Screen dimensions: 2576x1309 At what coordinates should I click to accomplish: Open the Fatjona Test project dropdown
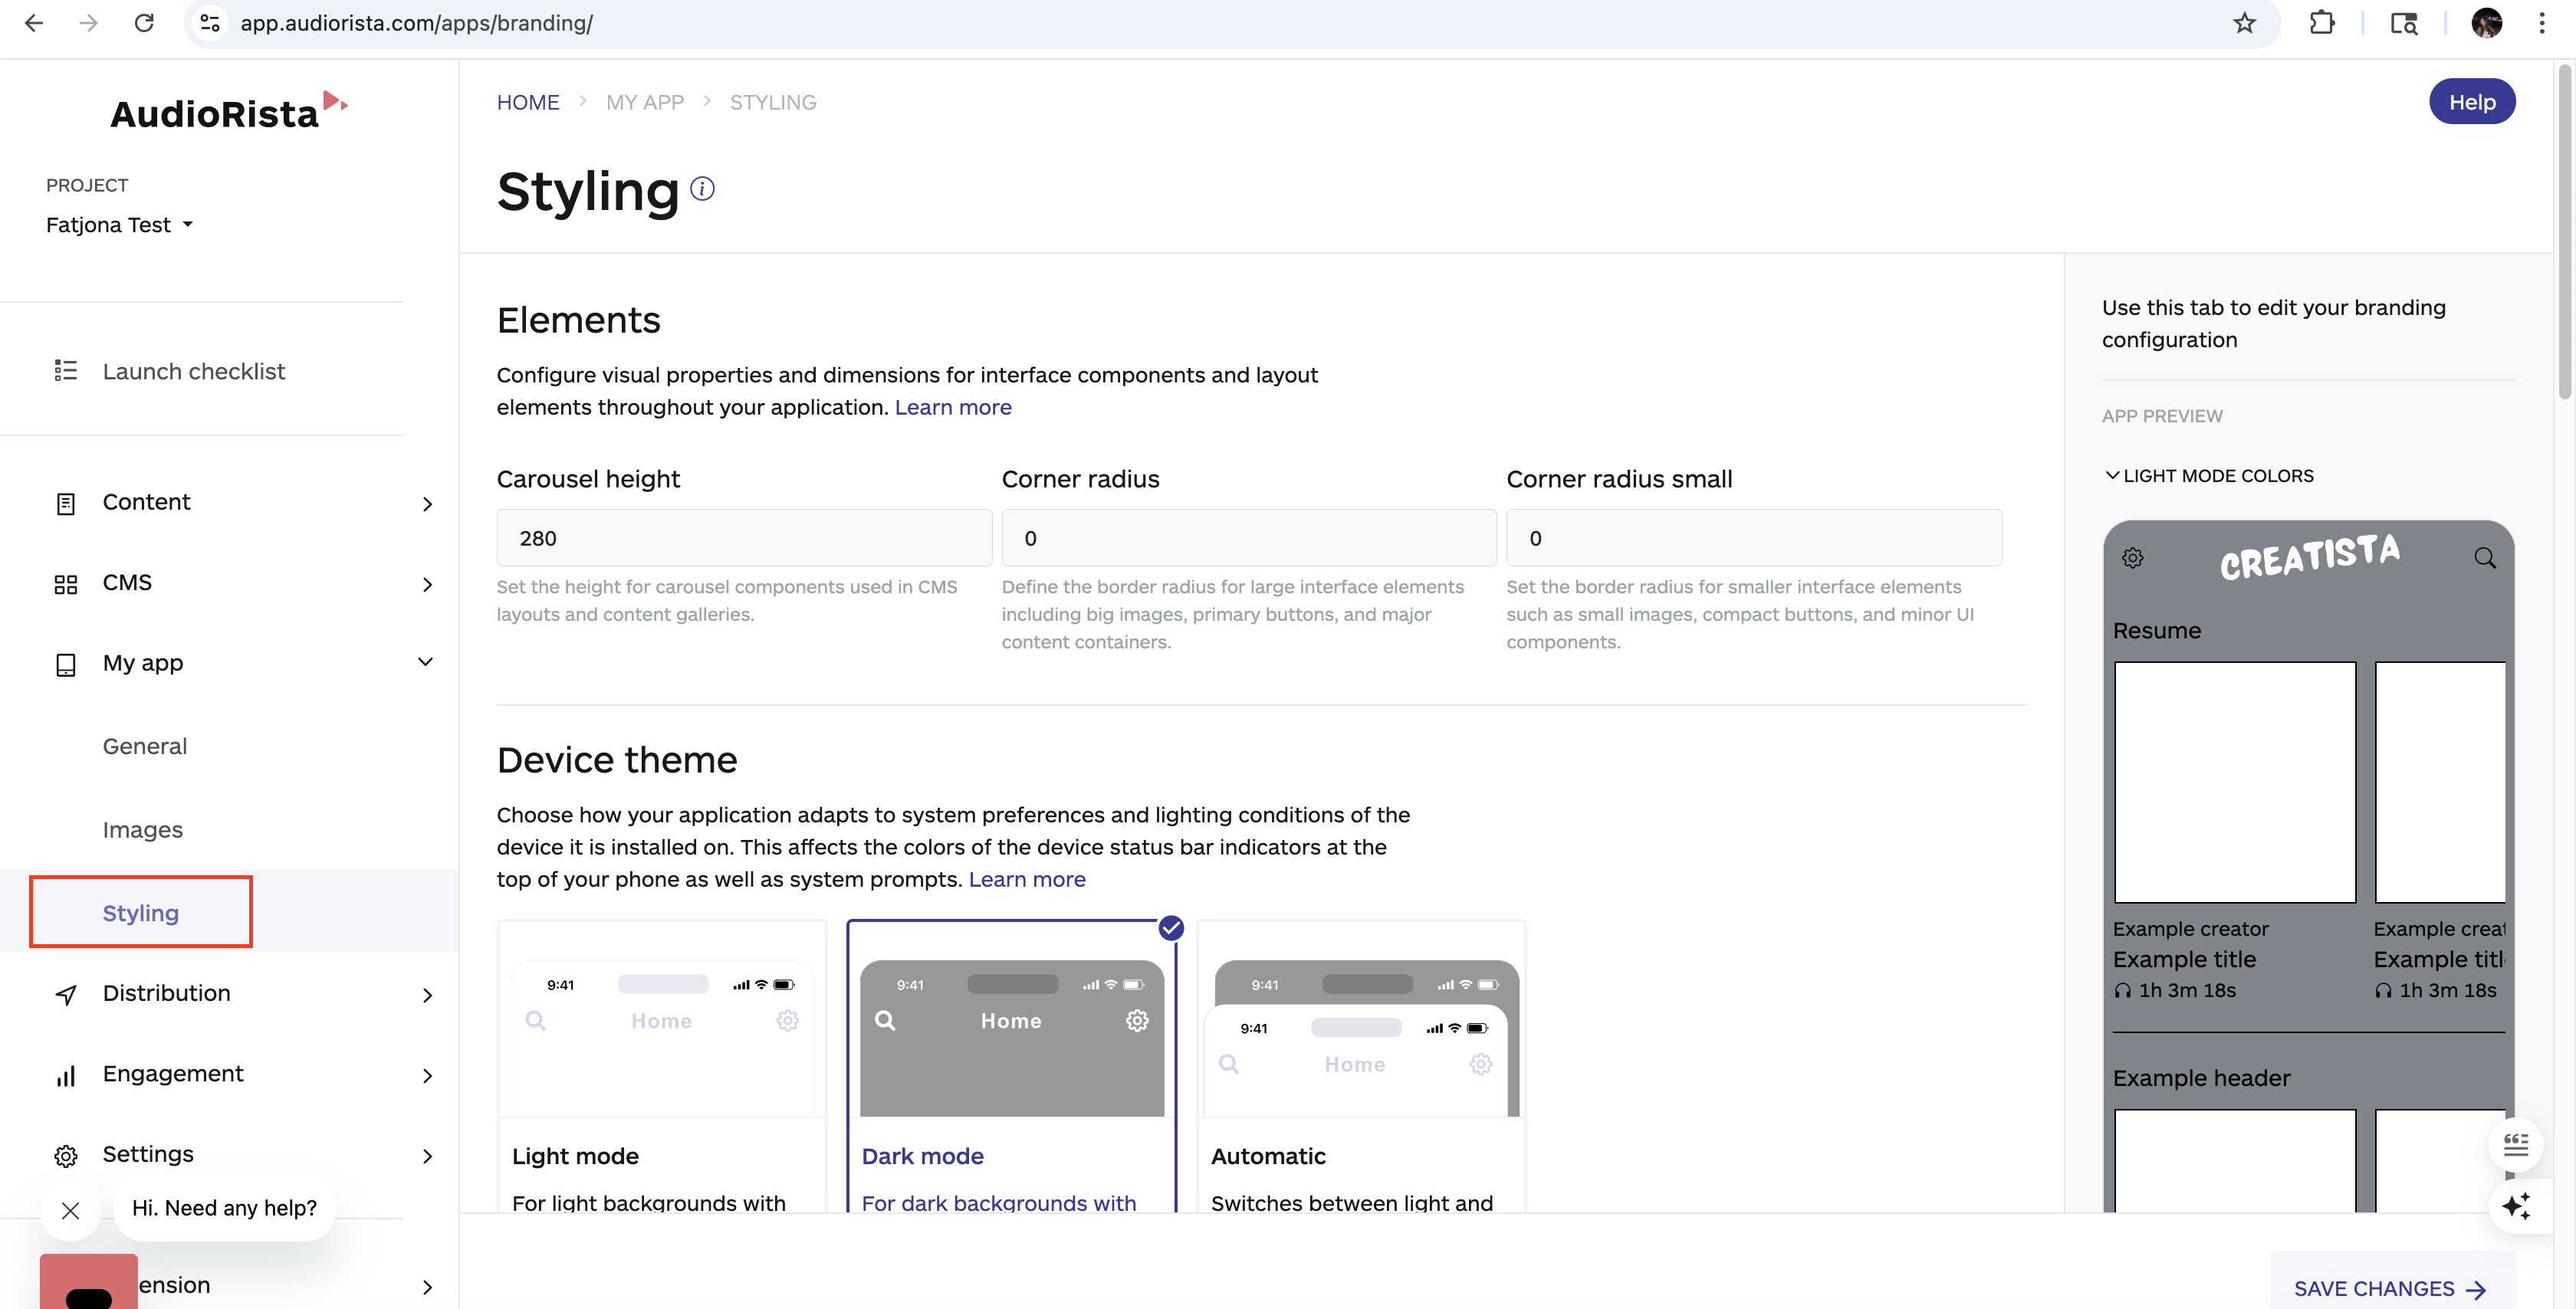pyautogui.click(x=119, y=224)
